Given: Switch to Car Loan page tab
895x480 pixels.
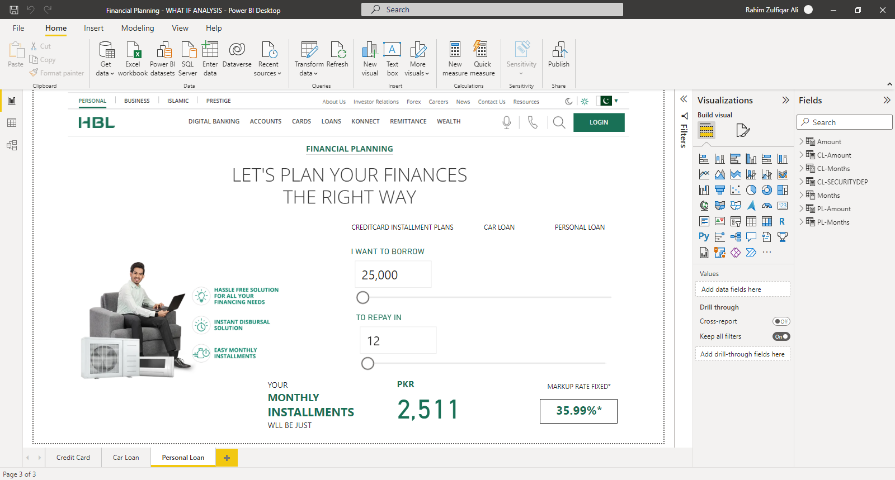Looking at the screenshot, I should click(126, 457).
